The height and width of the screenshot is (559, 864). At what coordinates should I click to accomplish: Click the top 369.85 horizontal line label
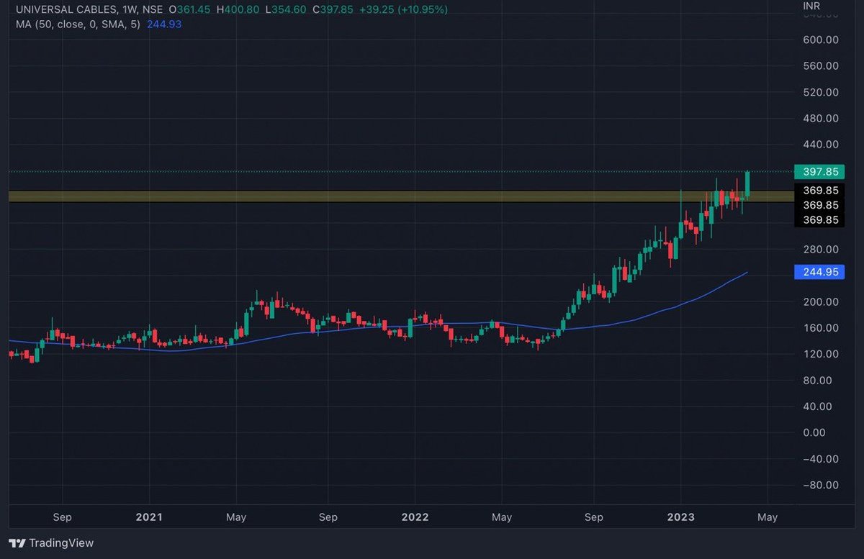(819, 191)
